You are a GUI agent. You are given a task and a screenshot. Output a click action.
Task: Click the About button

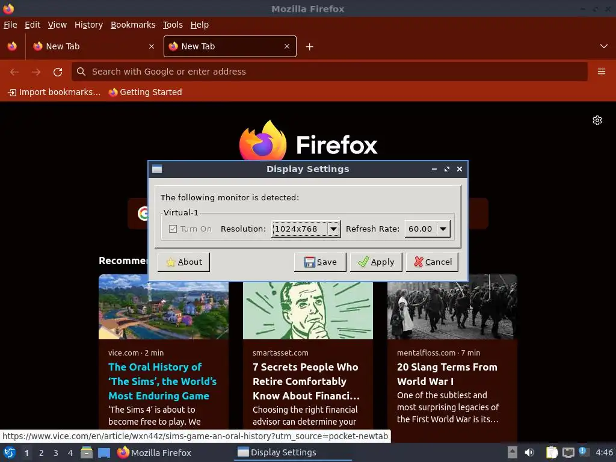pos(183,262)
